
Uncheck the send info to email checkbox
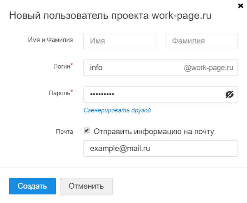(87, 131)
